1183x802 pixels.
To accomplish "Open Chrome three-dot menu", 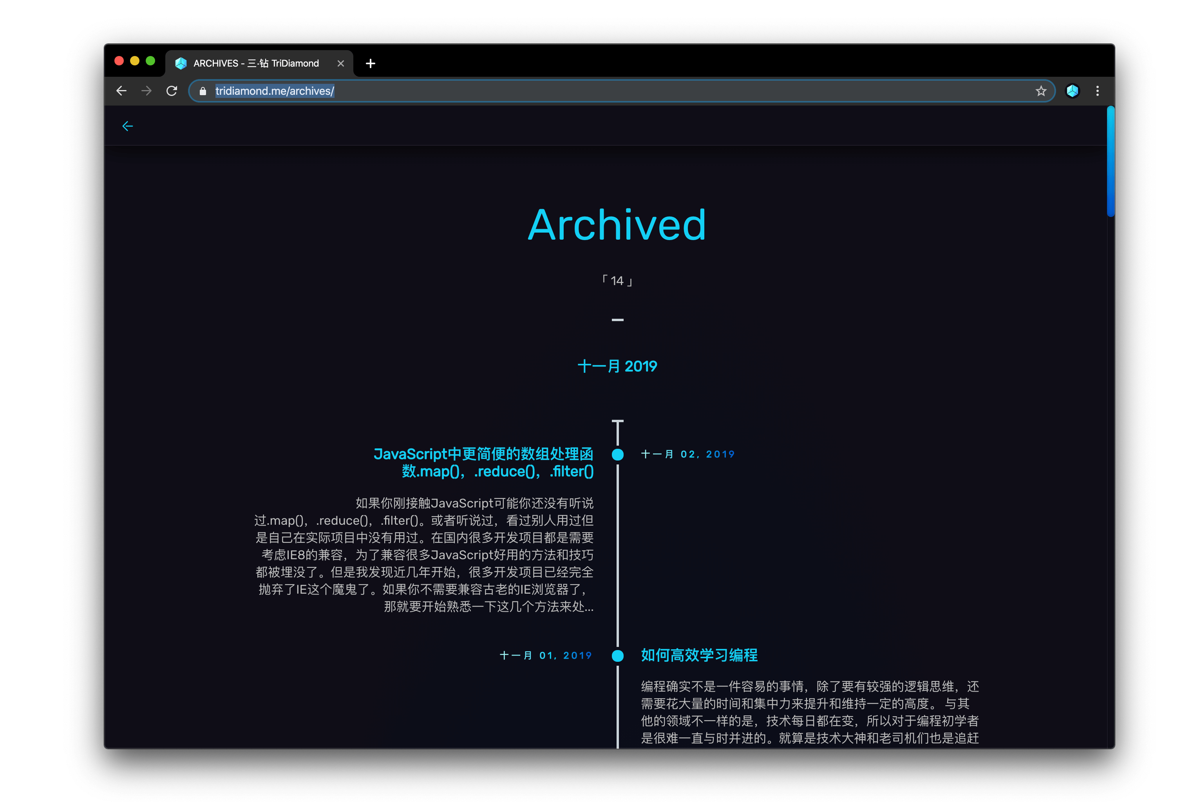I will coord(1097,91).
